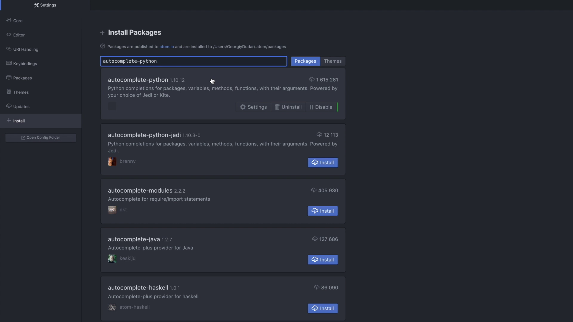Click the gear icon on autocomplete-python Settings
573x322 pixels.
(243, 107)
